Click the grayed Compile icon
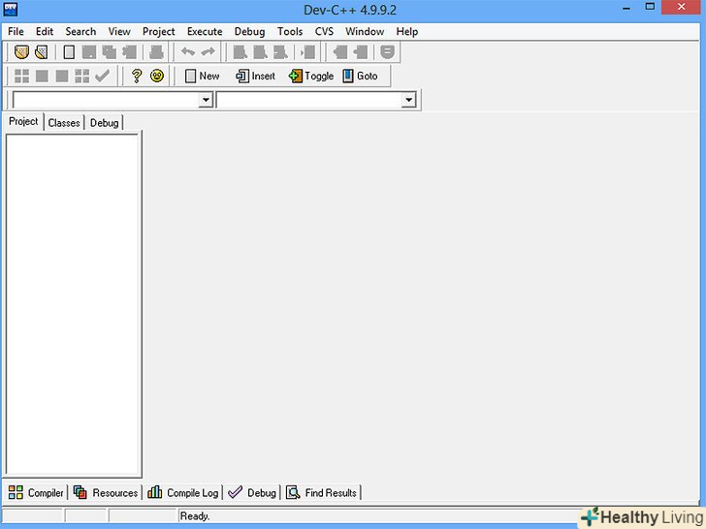The height and width of the screenshot is (529, 706). click(x=21, y=76)
